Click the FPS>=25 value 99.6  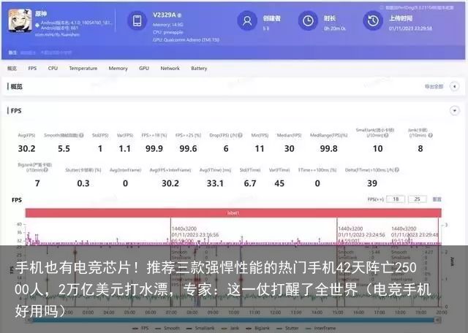(188, 149)
